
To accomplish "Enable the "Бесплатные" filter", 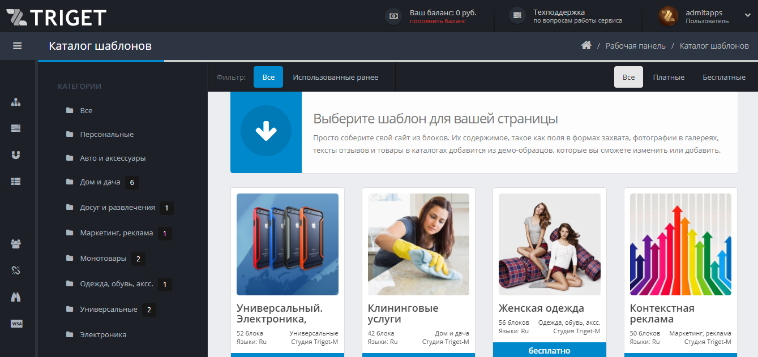I will point(723,77).
